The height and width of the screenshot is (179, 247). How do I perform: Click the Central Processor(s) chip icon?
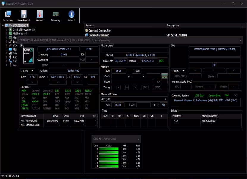tap(10, 29)
